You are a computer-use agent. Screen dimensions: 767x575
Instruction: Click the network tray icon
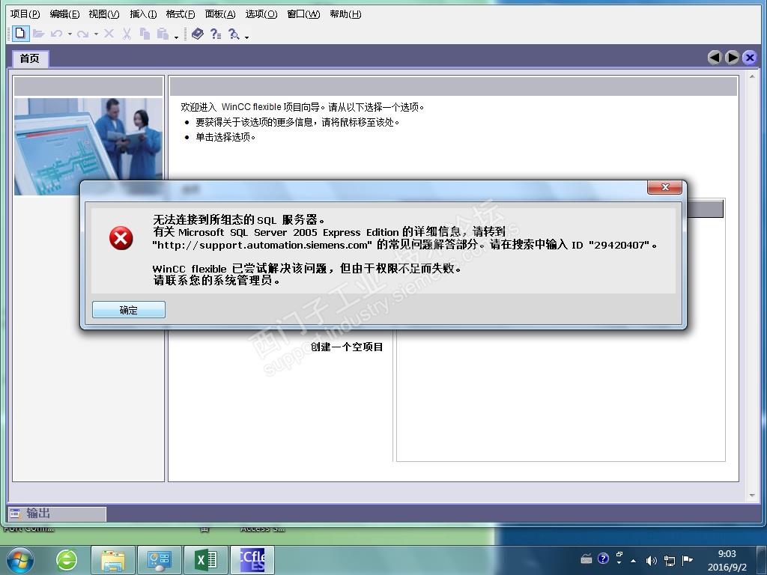click(669, 560)
